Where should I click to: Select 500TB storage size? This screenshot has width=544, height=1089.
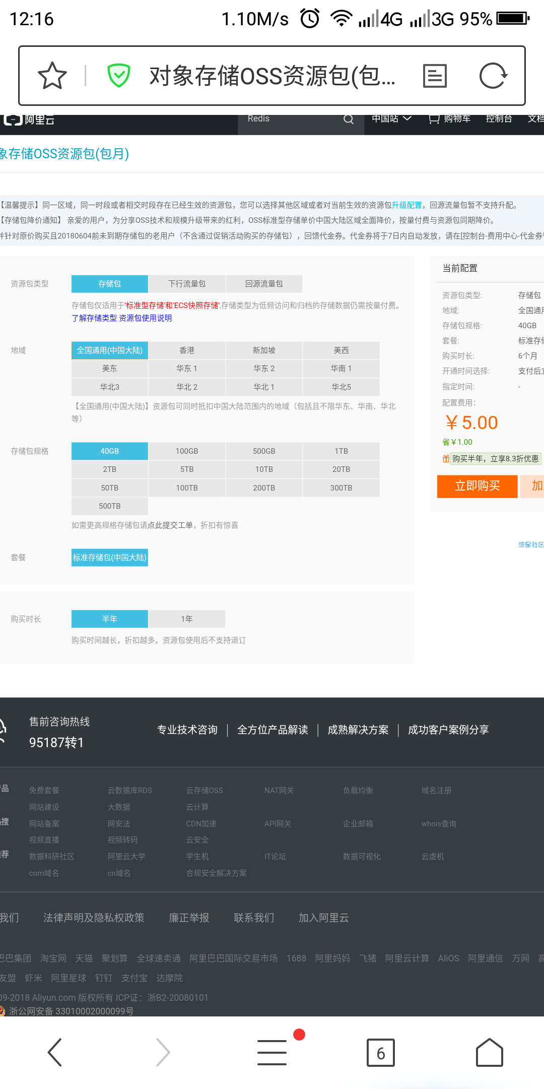pyautogui.click(x=110, y=506)
